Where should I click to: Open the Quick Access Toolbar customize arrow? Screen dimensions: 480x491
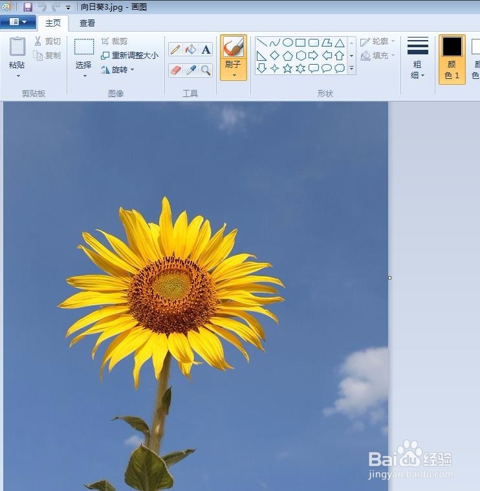[x=68, y=8]
